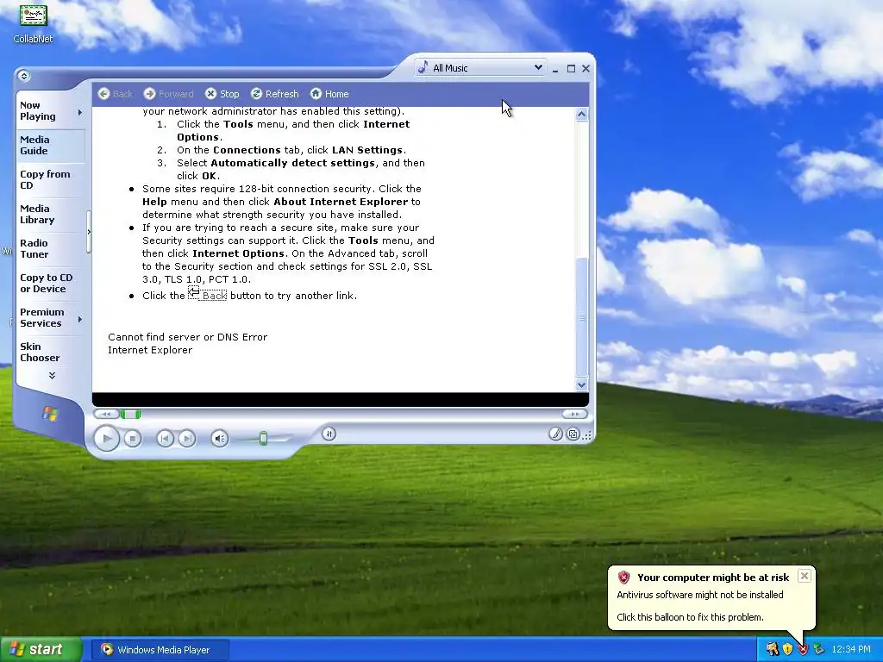Stop playback with the Stop button

click(x=132, y=439)
